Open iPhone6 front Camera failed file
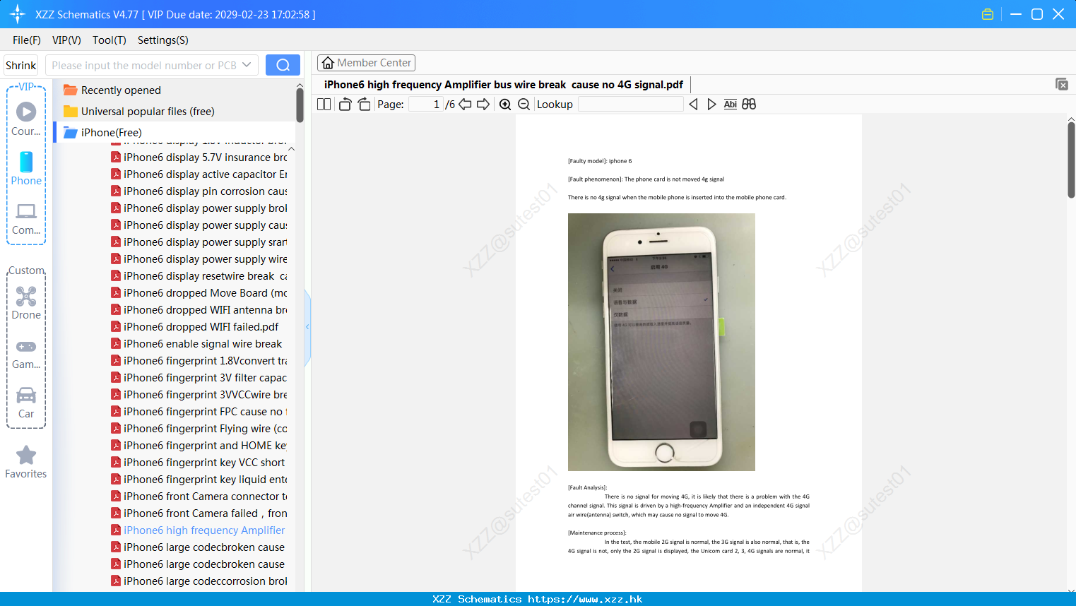The height and width of the screenshot is (606, 1076). [x=199, y=513]
